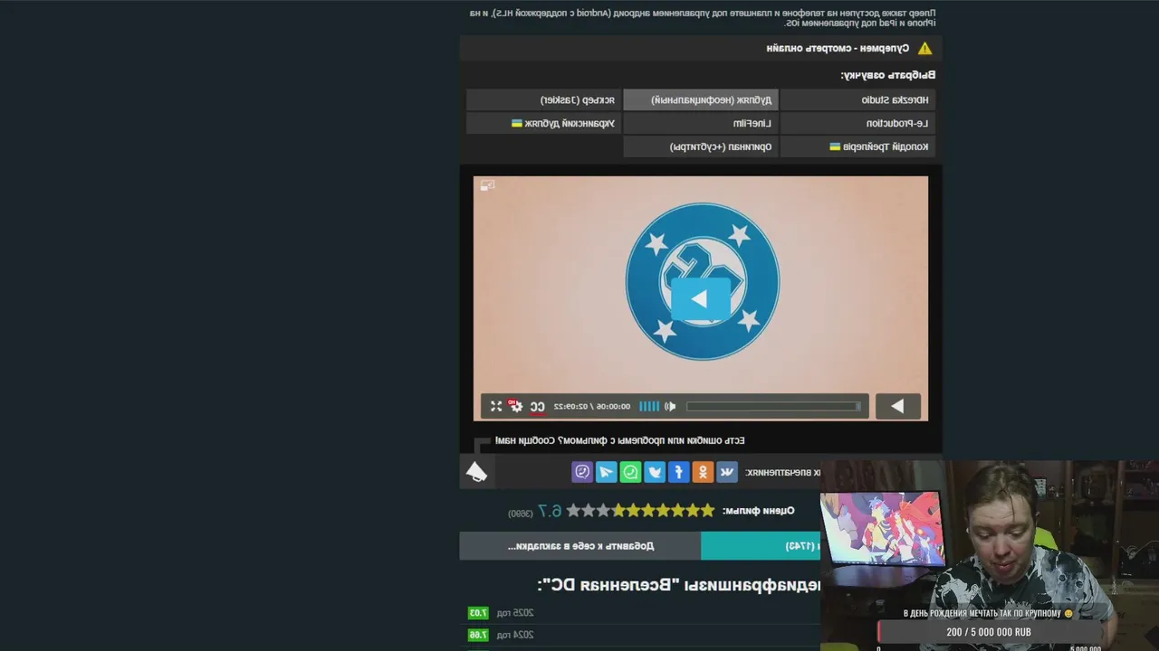Click the 200 / 5 000 000 RUB donation bar
The height and width of the screenshot is (651, 1159).
(x=989, y=632)
